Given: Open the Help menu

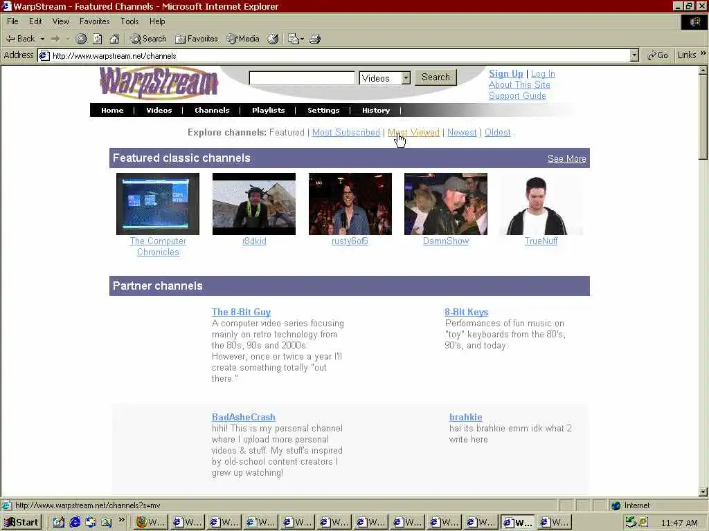Looking at the screenshot, I should point(157,21).
